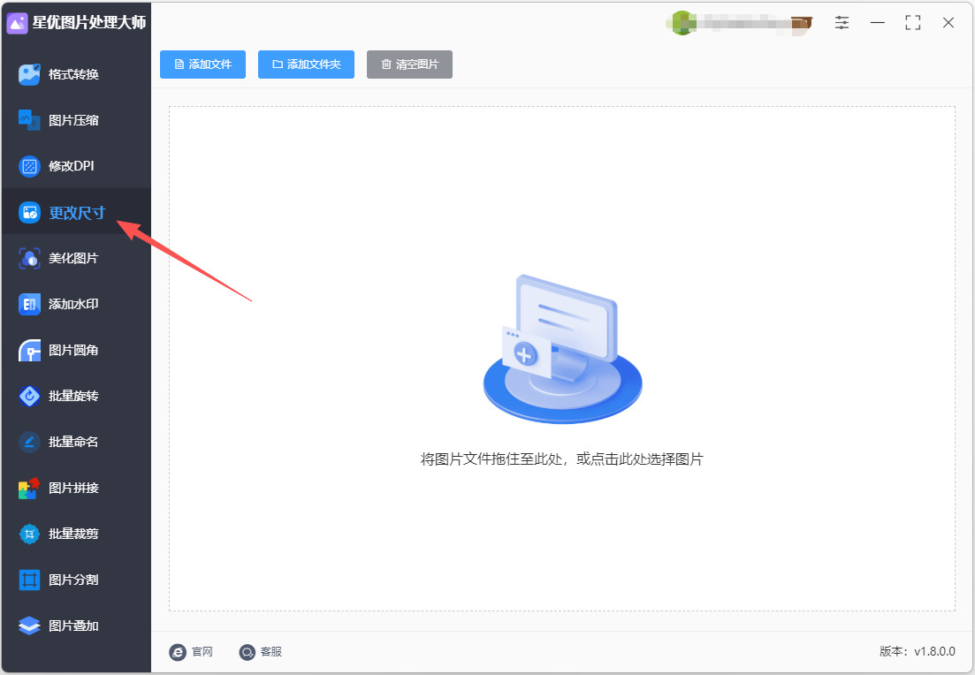Click the 客服 chat bubble icon

click(x=247, y=652)
